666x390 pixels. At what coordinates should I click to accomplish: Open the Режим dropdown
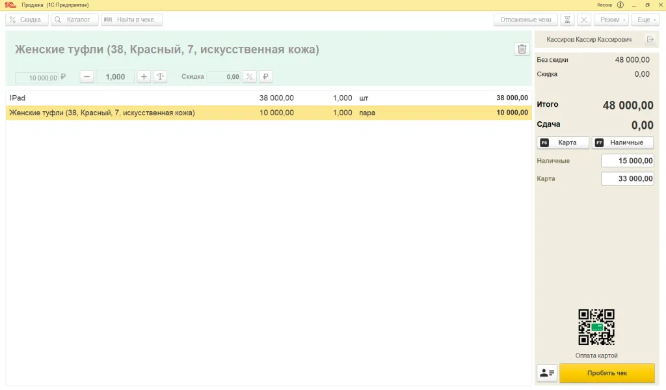(x=611, y=19)
